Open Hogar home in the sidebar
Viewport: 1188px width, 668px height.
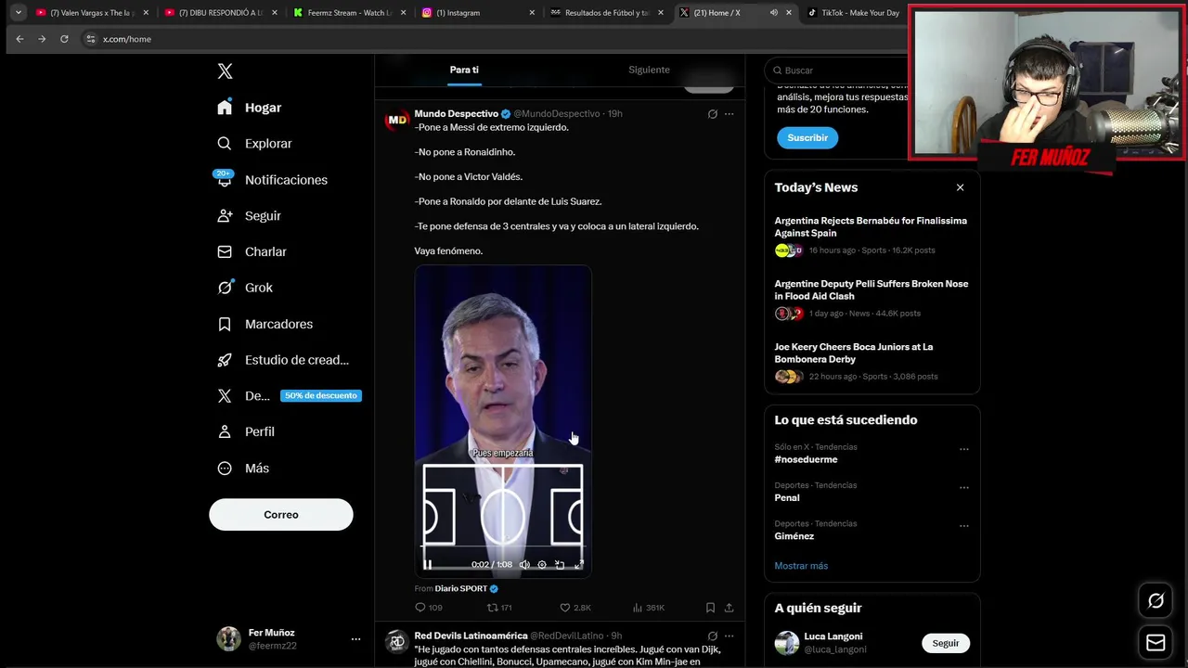[249, 108]
